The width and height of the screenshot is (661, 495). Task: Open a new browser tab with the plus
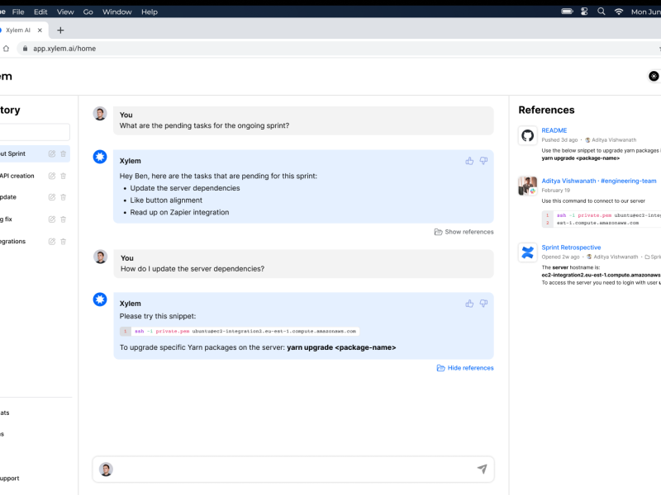(60, 31)
